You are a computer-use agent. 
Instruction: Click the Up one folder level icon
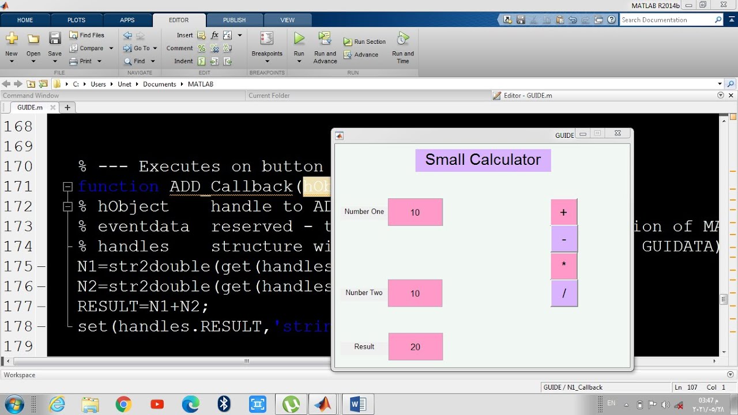click(x=31, y=84)
